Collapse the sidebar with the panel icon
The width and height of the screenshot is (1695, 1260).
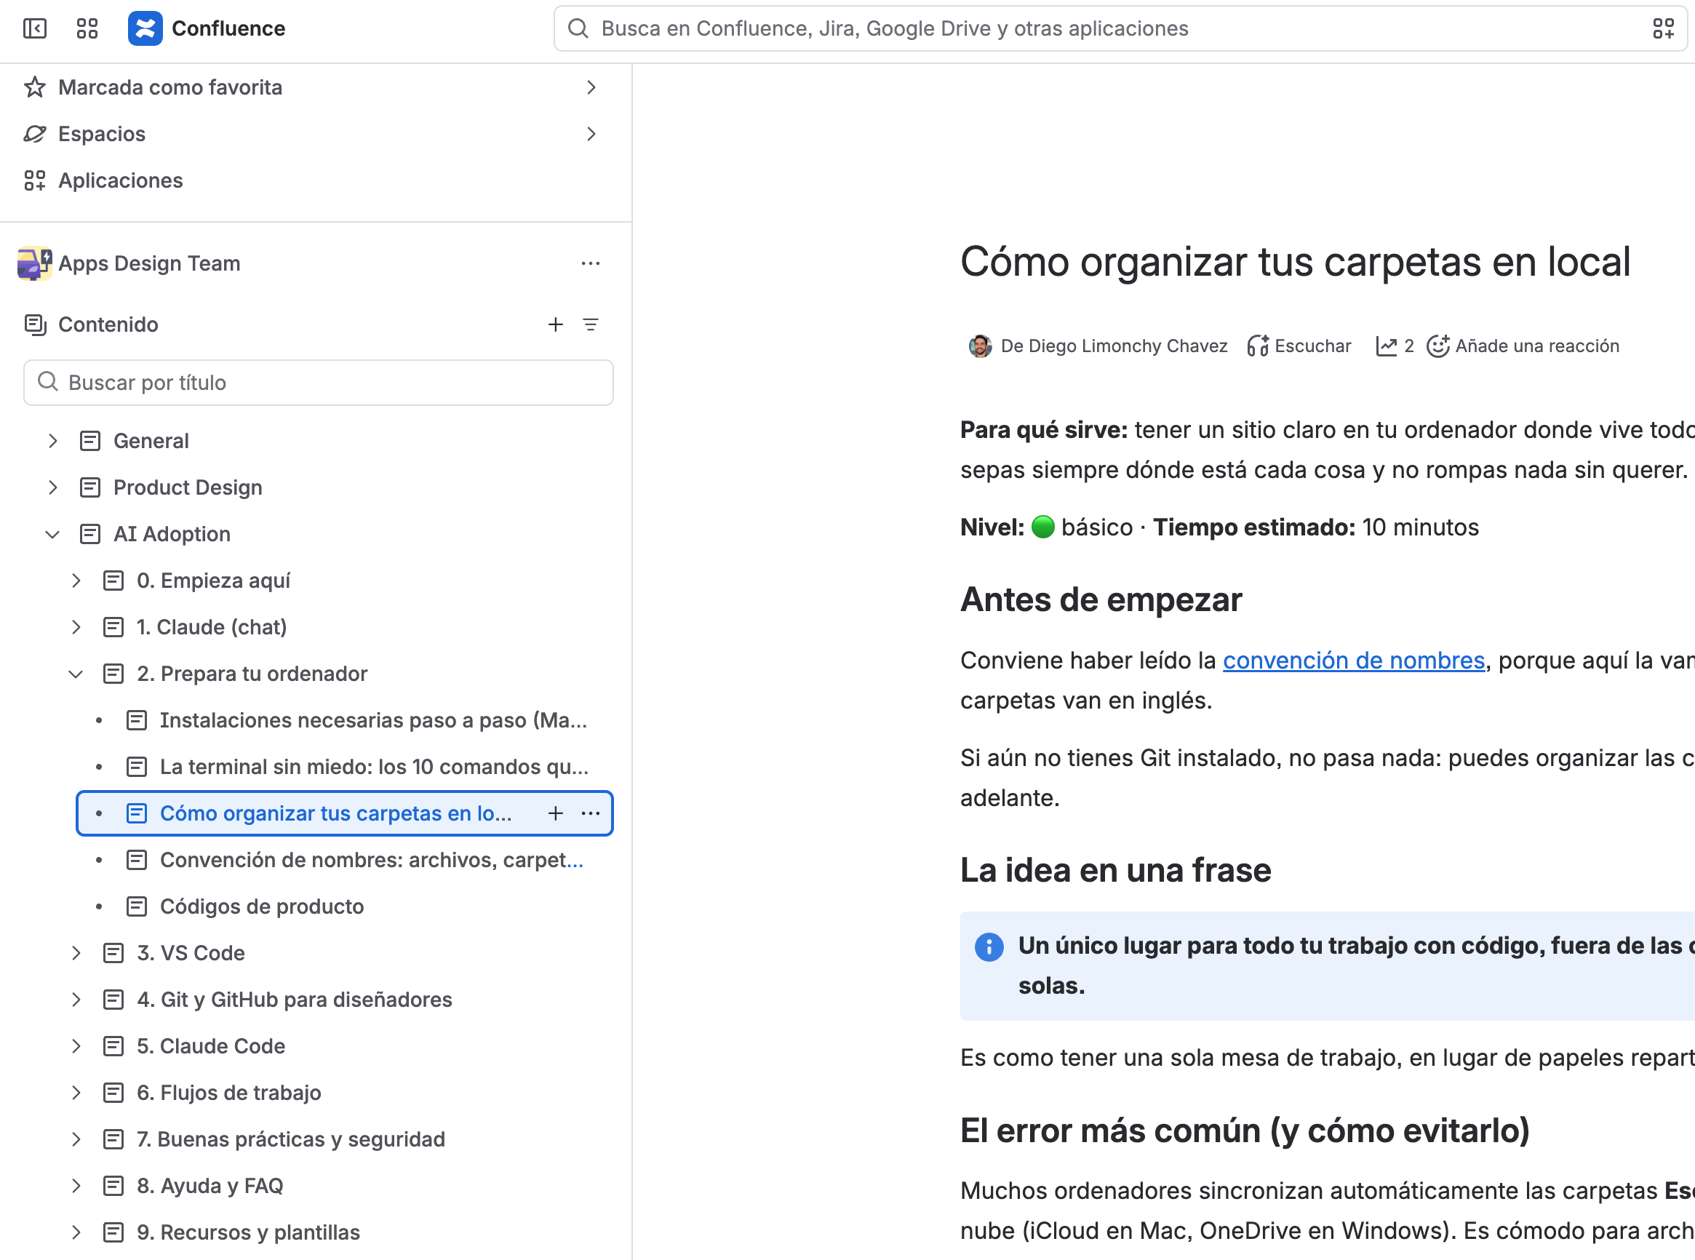[x=34, y=28]
